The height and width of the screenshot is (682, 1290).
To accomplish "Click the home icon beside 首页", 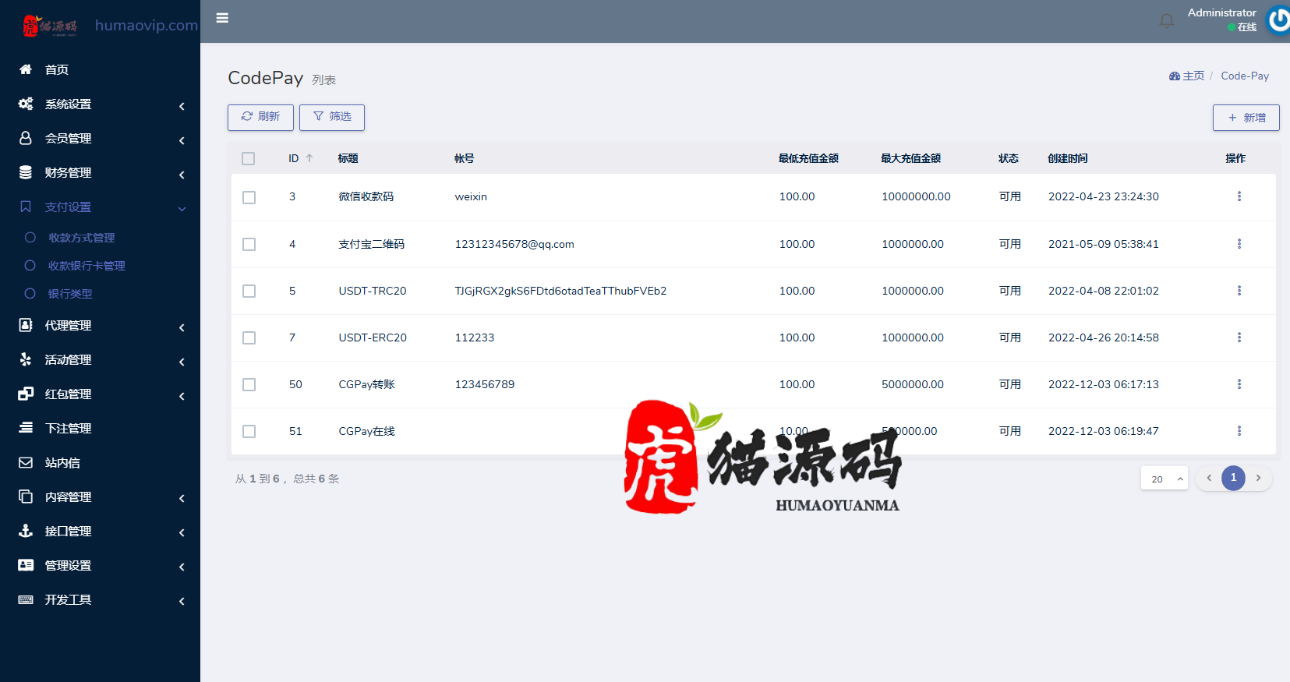I will pyautogui.click(x=26, y=69).
